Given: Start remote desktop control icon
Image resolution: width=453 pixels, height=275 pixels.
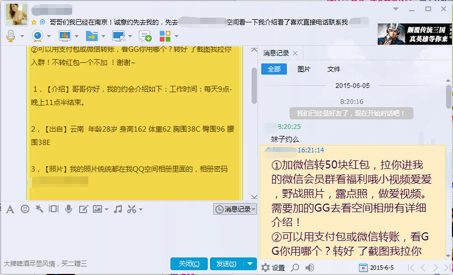Looking at the screenshot, I should point(119,36).
